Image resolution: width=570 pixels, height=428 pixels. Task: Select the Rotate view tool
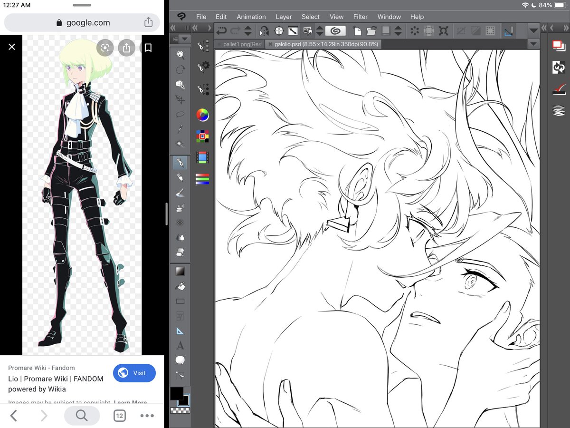point(180,70)
